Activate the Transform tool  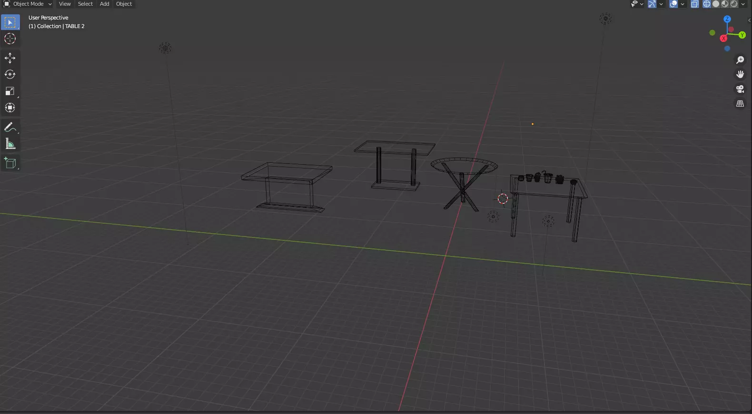tap(10, 108)
